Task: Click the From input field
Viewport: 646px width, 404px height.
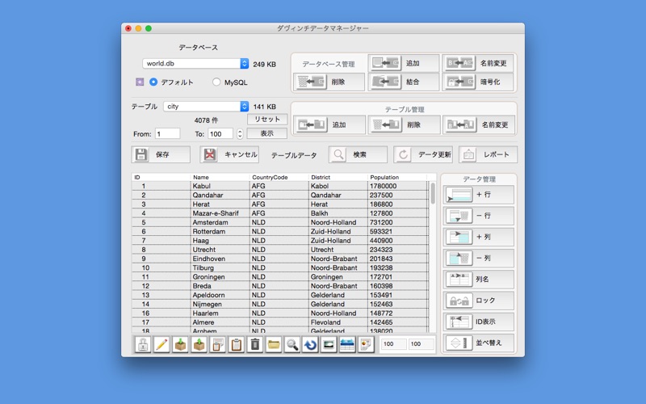Action: [x=168, y=134]
